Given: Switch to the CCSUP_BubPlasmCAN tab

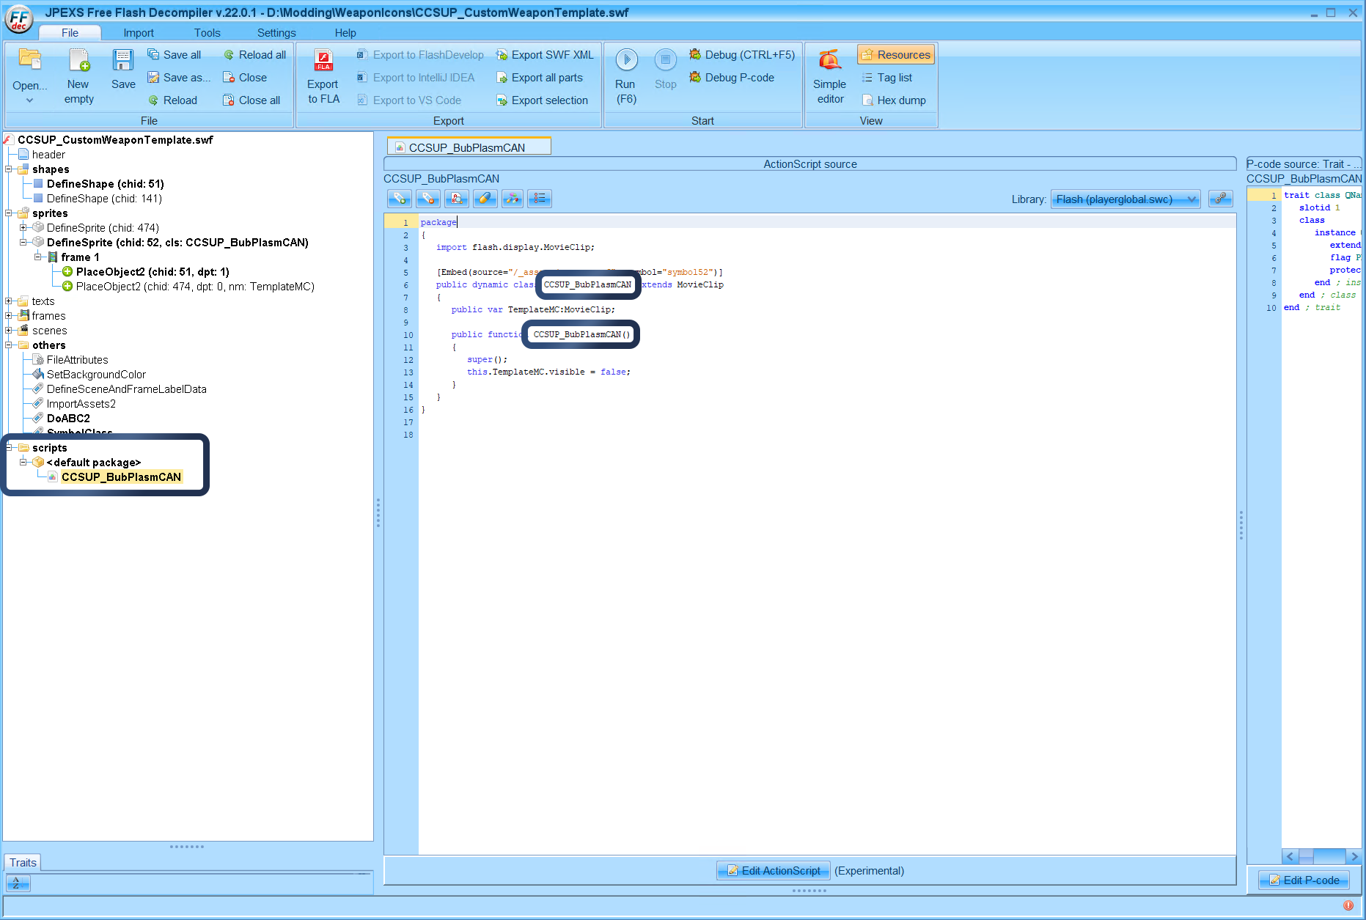Looking at the screenshot, I should click(468, 146).
